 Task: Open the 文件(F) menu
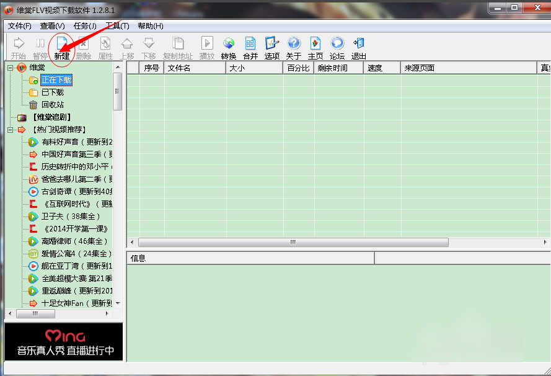19,26
